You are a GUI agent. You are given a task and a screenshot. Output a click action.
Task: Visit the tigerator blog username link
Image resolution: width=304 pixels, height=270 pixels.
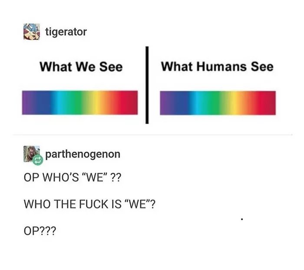pos(66,32)
